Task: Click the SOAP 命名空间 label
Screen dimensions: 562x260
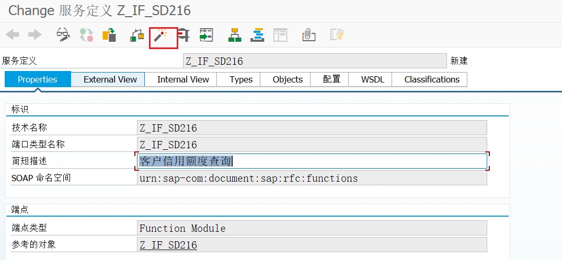Action: [x=41, y=178]
